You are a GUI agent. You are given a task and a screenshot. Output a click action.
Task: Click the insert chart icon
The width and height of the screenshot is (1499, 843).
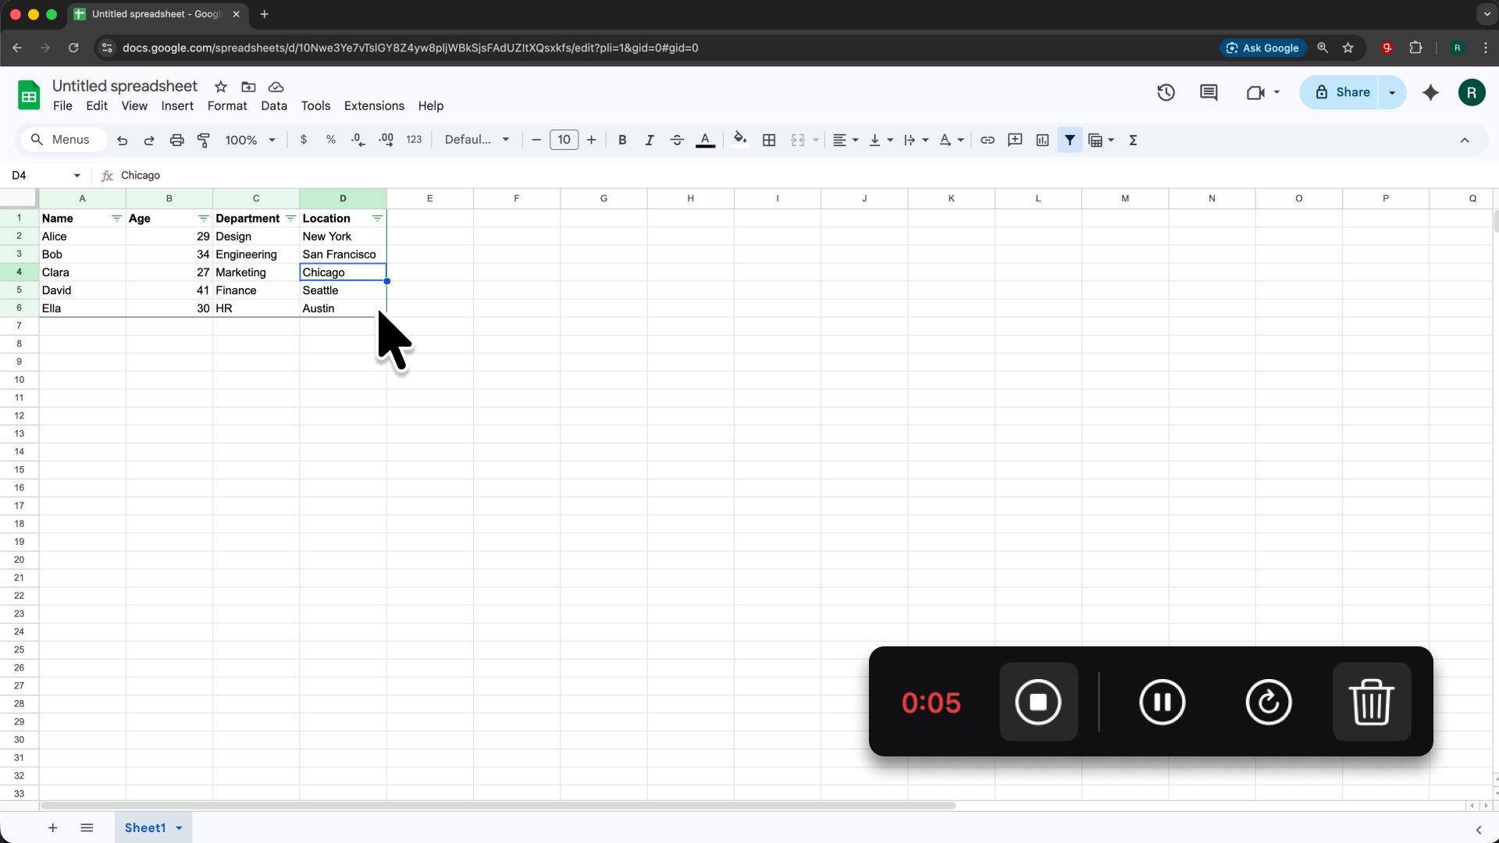click(x=1042, y=140)
